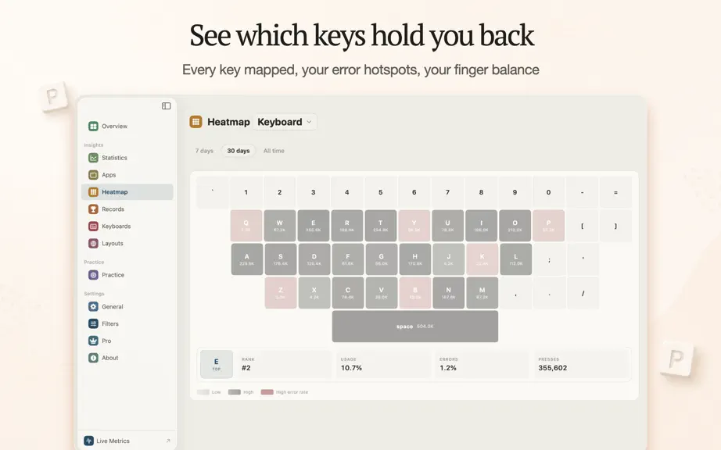This screenshot has height=450, width=721.
Task: Select the Apps sidebar icon
Action: coord(93,175)
